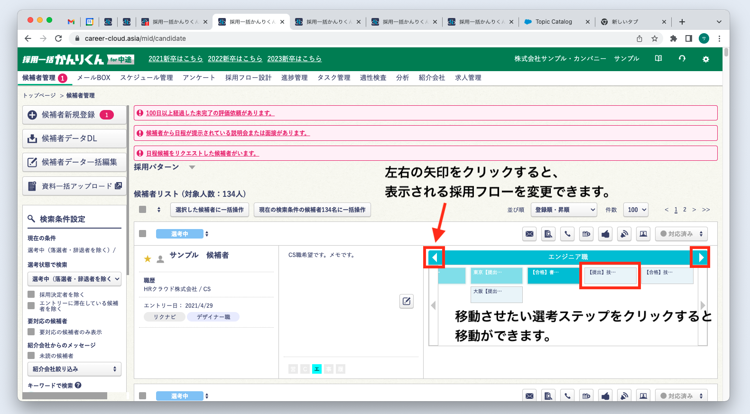Open the 2022新卒はこちら link

pos(235,59)
